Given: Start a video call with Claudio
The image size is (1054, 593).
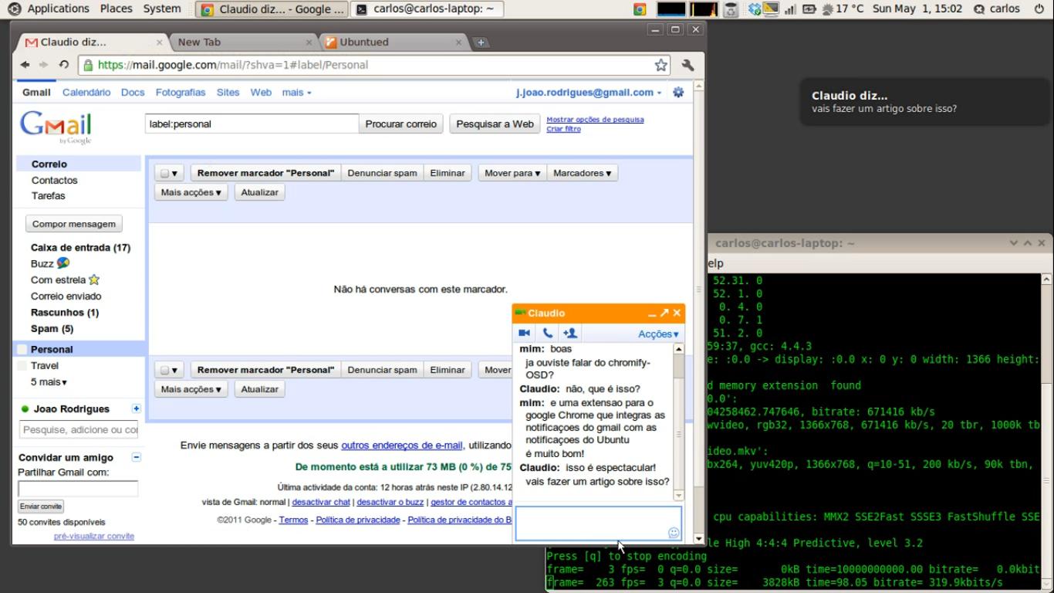Looking at the screenshot, I should coord(524,333).
